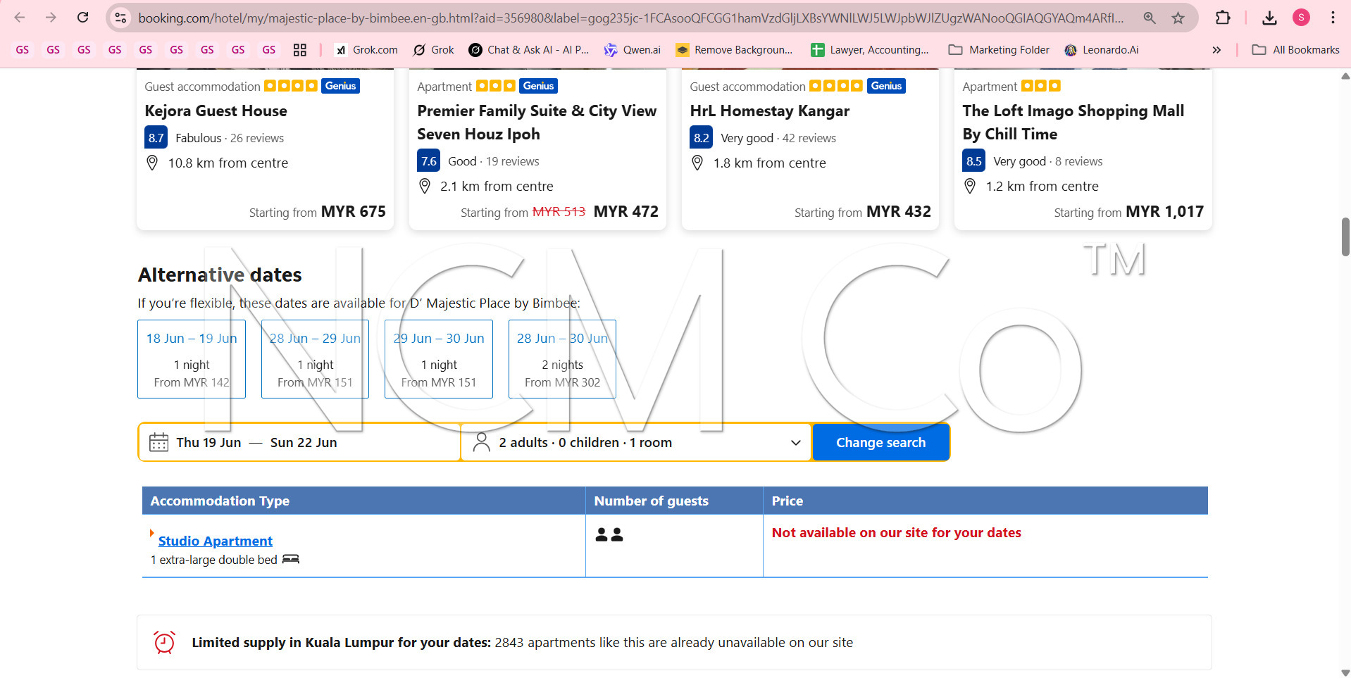
Task: Open the Grok bookmark
Action: tap(434, 50)
